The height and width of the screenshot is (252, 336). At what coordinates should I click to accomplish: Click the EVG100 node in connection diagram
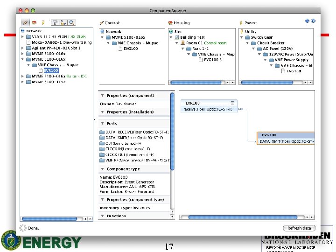[286, 135]
